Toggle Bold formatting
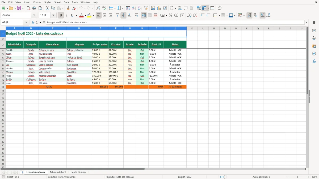 coord(61,15)
